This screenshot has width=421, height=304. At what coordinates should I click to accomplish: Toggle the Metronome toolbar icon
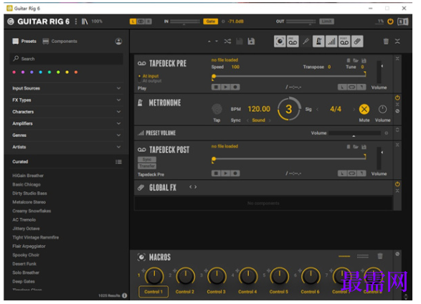click(x=318, y=42)
